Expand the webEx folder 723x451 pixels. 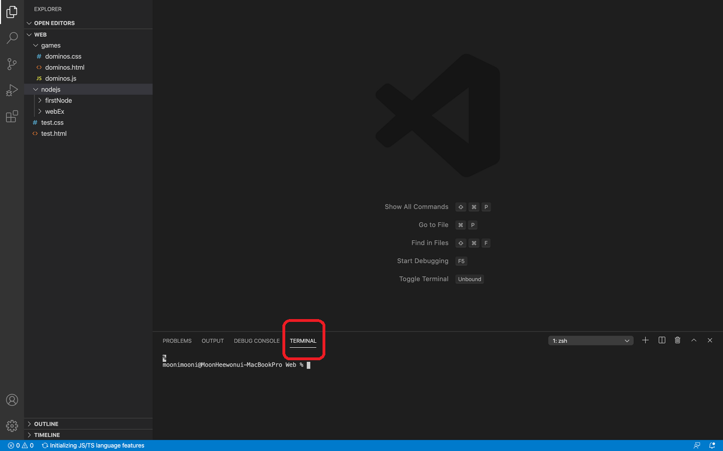pyautogui.click(x=89, y=112)
